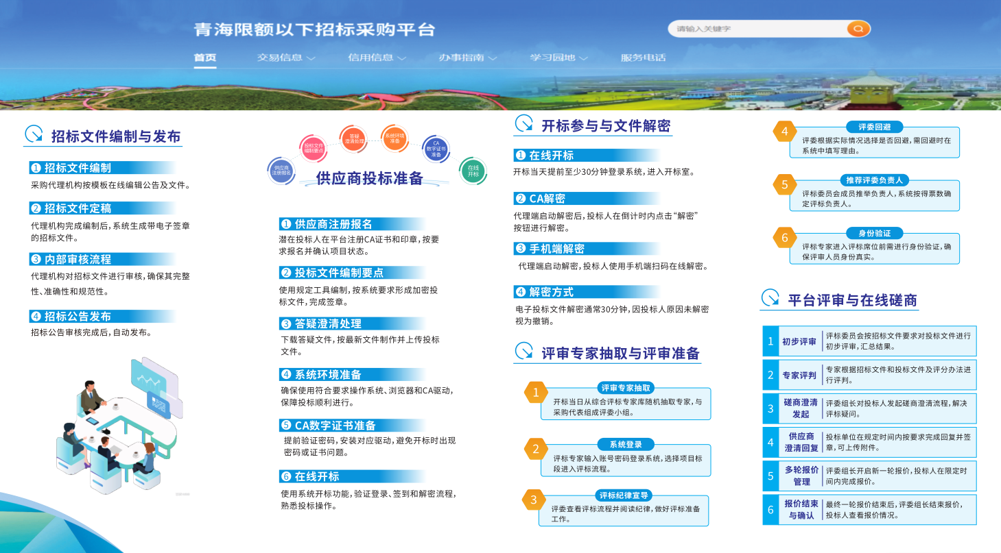Image resolution: width=1001 pixels, height=553 pixels.
Task: Click into the keyword search field
Action: [x=755, y=29]
